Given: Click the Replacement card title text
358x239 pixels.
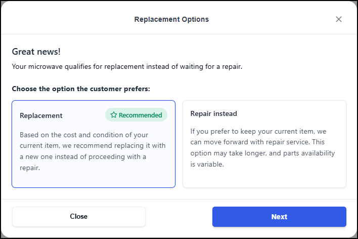Looking at the screenshot, I should coord(41,115).
